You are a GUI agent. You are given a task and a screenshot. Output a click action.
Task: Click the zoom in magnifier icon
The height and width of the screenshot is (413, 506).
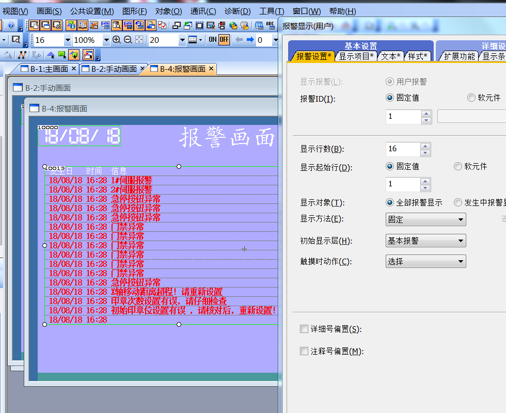coord(117,40)
